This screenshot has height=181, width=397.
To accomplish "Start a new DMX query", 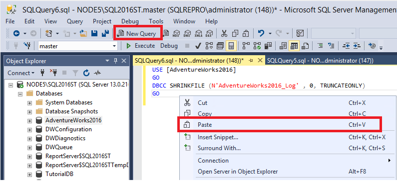I will pos(188,33).
